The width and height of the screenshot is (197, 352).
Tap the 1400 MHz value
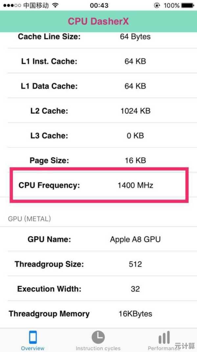point(135,185)
